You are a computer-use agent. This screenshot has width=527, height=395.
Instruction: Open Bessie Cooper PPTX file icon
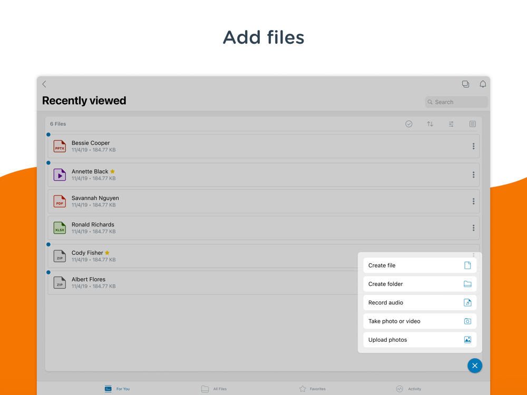pyautogui.click(x=60, y=146)
